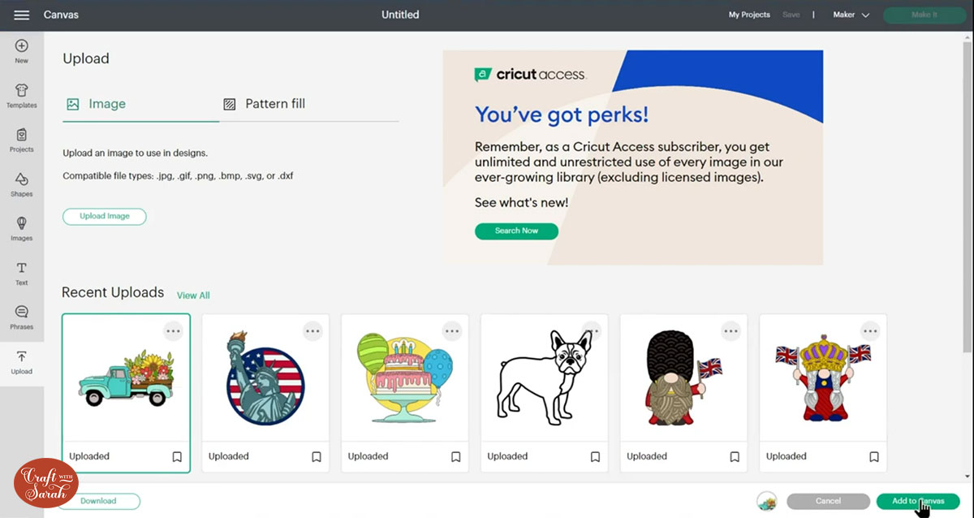974x518 pixels.
Task: Open the View All uploads link
Action: point(193,296)
